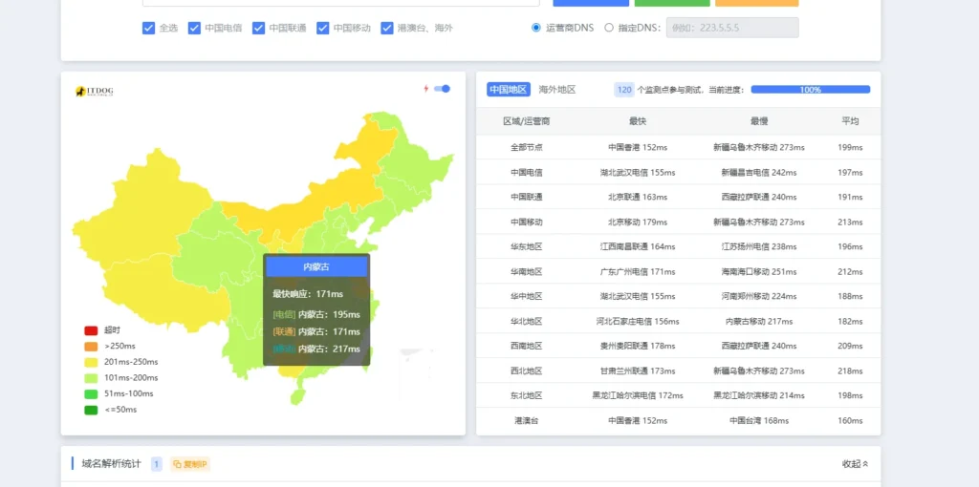Collapse the section using 收起
The image size is (979, 487).
pos(855,464)
